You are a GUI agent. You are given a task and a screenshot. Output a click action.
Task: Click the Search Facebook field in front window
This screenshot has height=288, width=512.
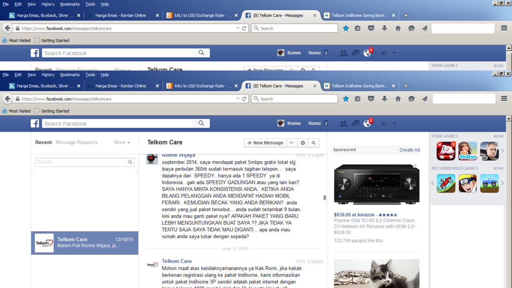(118, 124)
